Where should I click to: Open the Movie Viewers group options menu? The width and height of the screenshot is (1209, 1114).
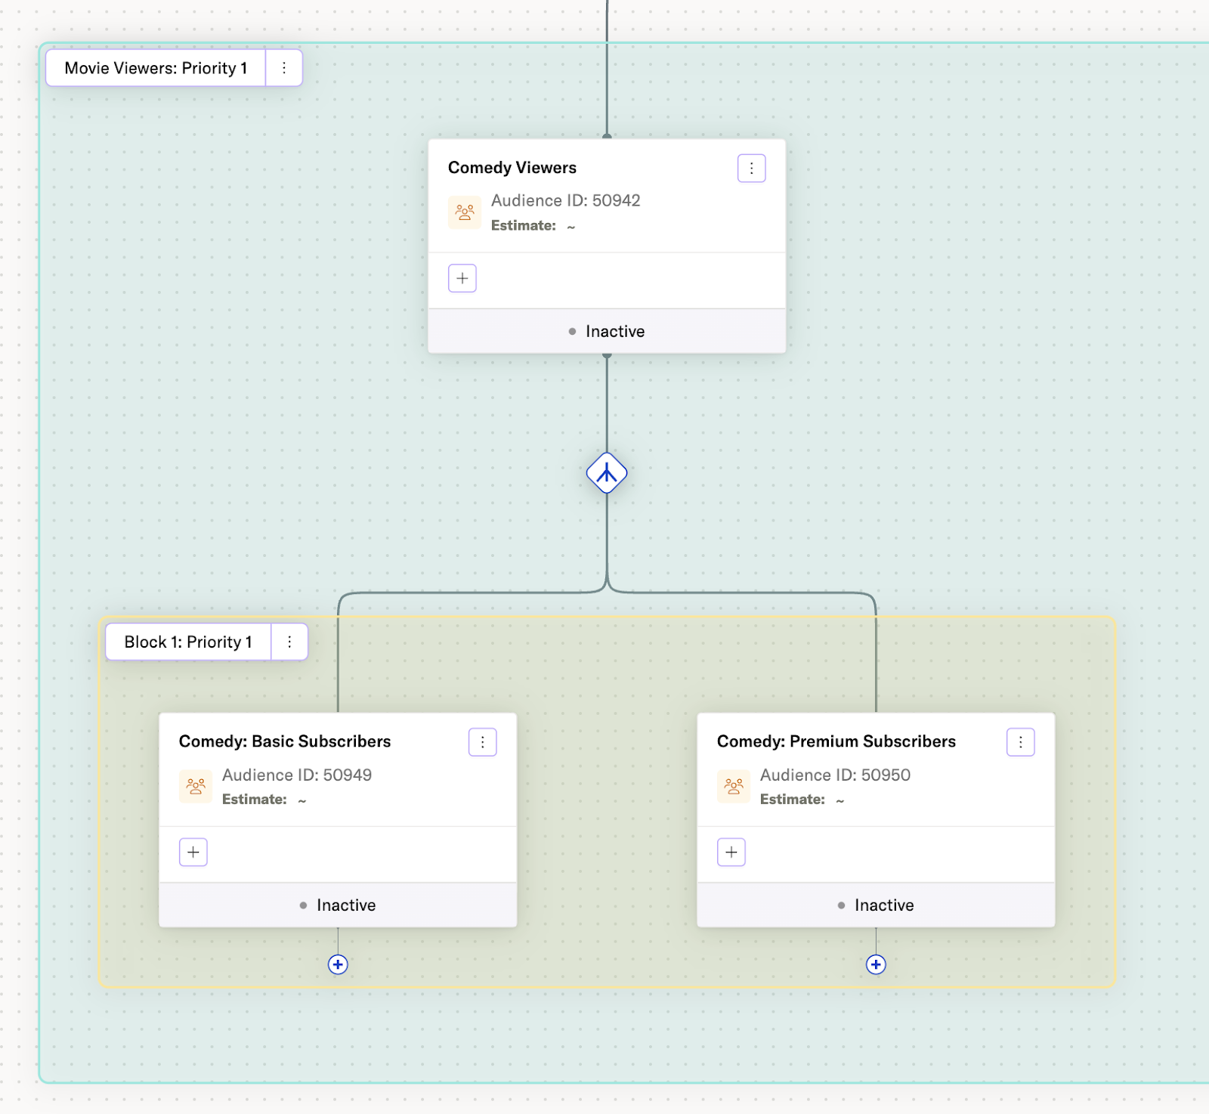coord(284,68)
